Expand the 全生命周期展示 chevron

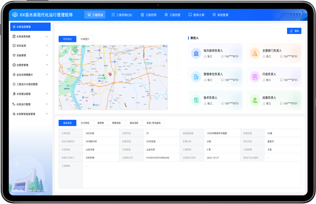47,74
